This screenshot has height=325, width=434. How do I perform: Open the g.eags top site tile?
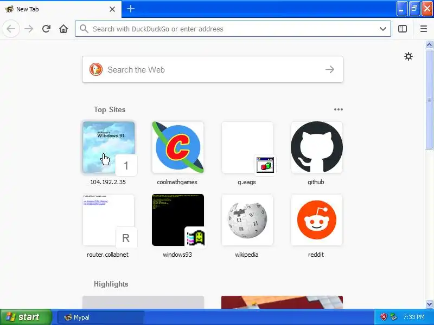(x=247, y=147)
